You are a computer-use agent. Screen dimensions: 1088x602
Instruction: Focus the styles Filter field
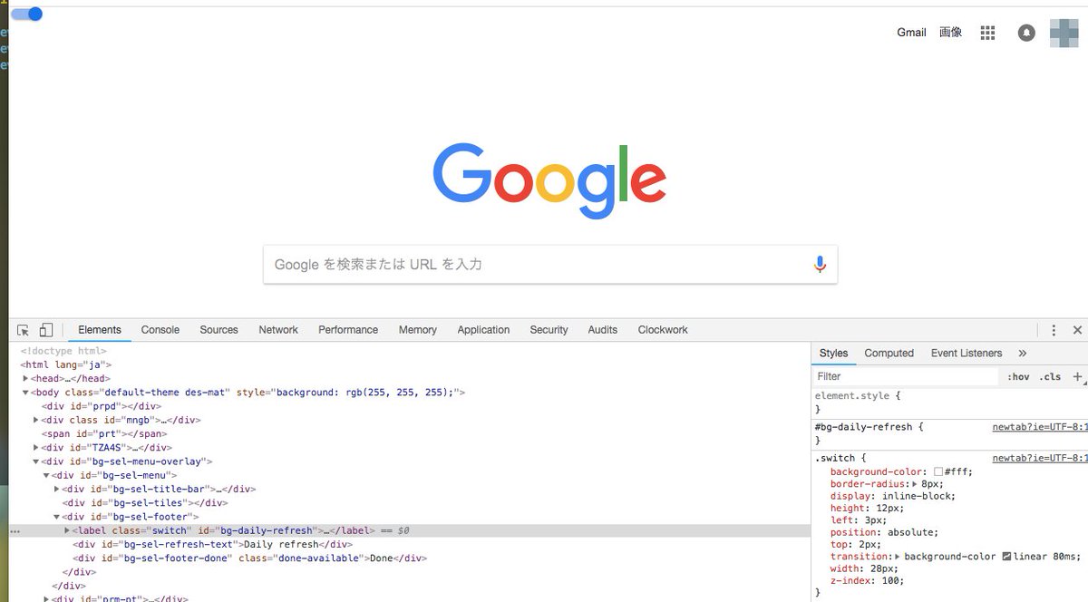click(x=904, y=376)
